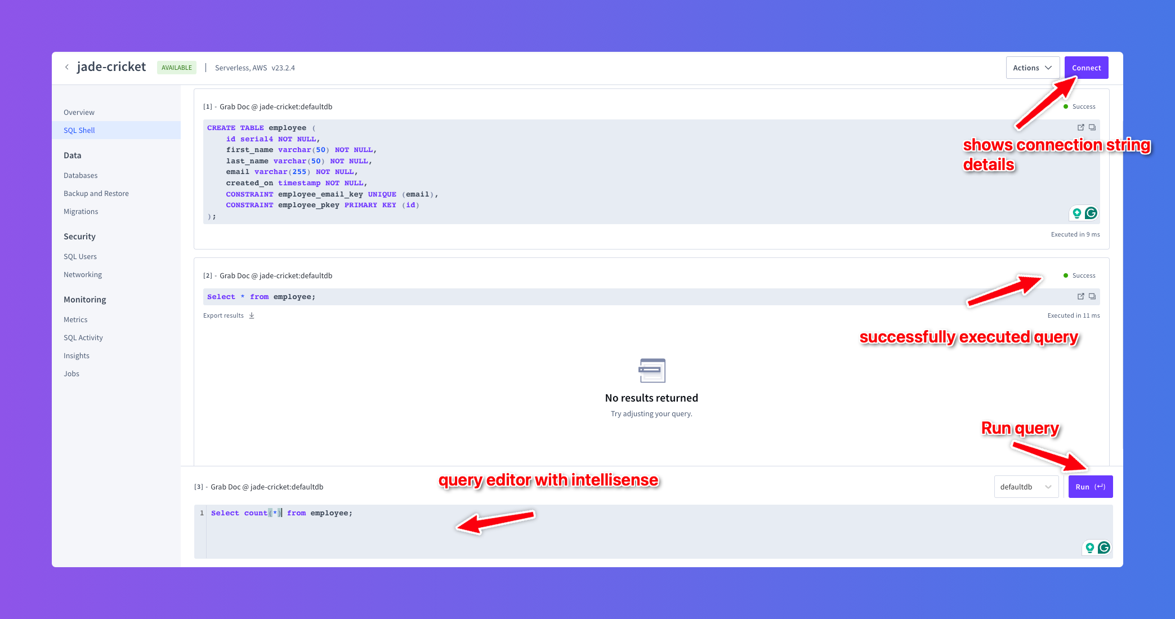
Task: Click the open in new tab icon for query 1
Action: click(1081, 127)
